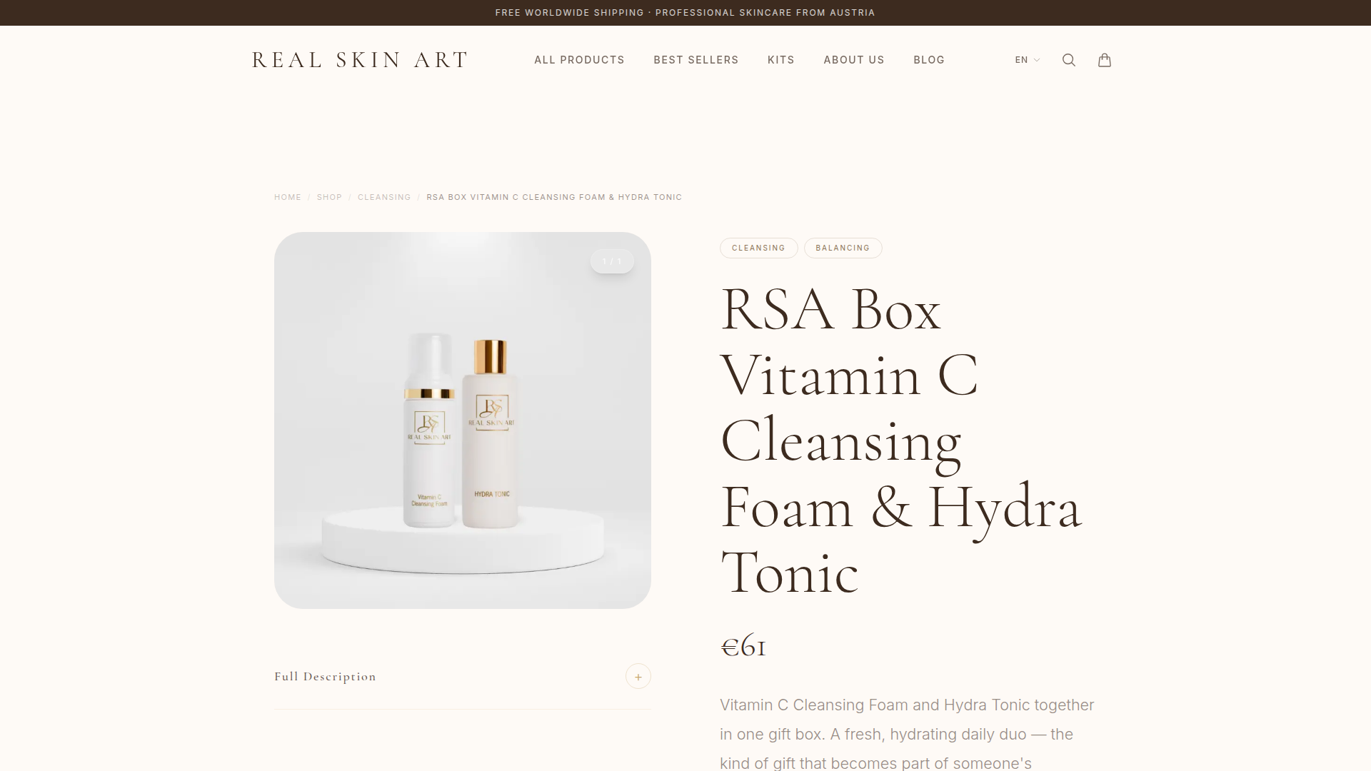Click the Full Description heading text
Viewport: 1371px width, 771px height.
325,677
